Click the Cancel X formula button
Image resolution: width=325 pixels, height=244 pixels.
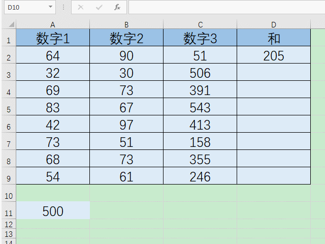point(81,7)
